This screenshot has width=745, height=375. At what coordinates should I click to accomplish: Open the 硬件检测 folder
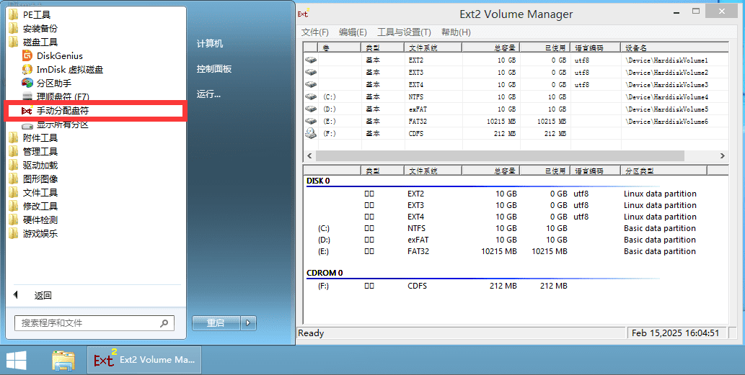click(x=32, y=220)
